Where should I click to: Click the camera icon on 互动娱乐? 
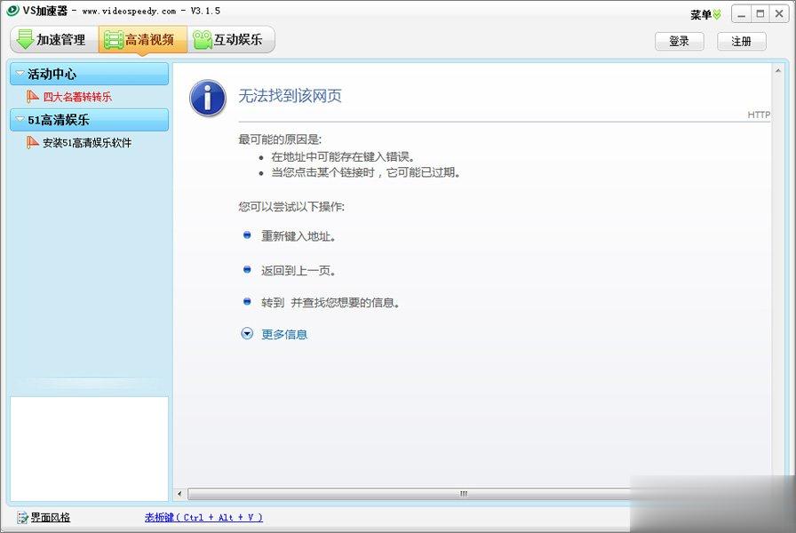(203, 40)
